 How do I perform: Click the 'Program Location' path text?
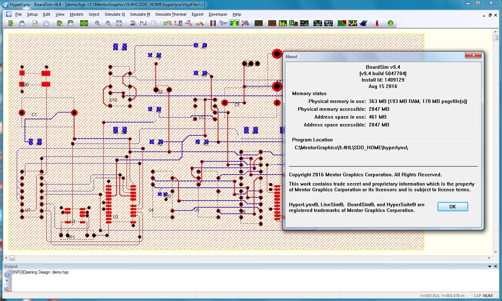(351, 147)
